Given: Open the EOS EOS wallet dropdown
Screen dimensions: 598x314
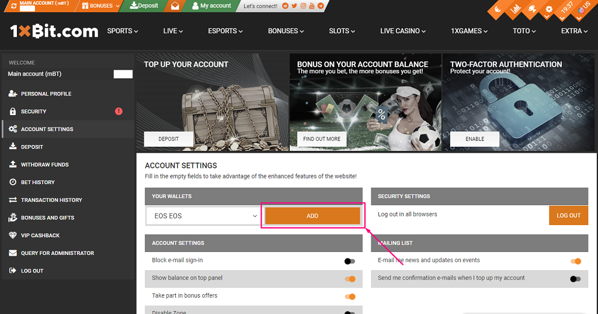Looking at the screenshot, I should tap(204, 216).
